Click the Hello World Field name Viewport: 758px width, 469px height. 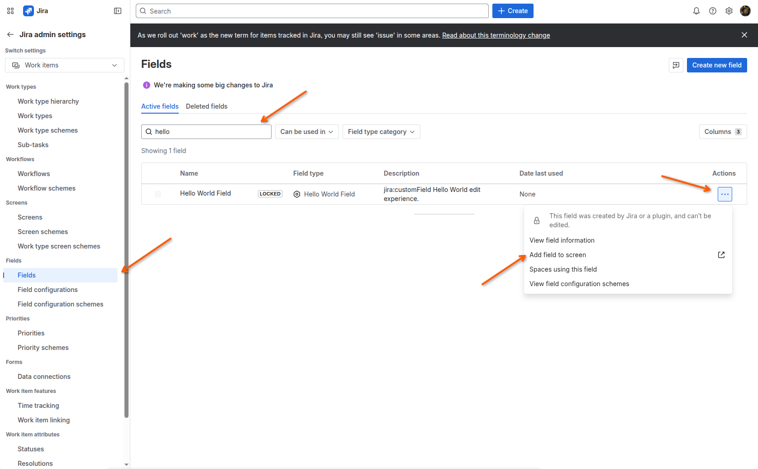[205, 193]
